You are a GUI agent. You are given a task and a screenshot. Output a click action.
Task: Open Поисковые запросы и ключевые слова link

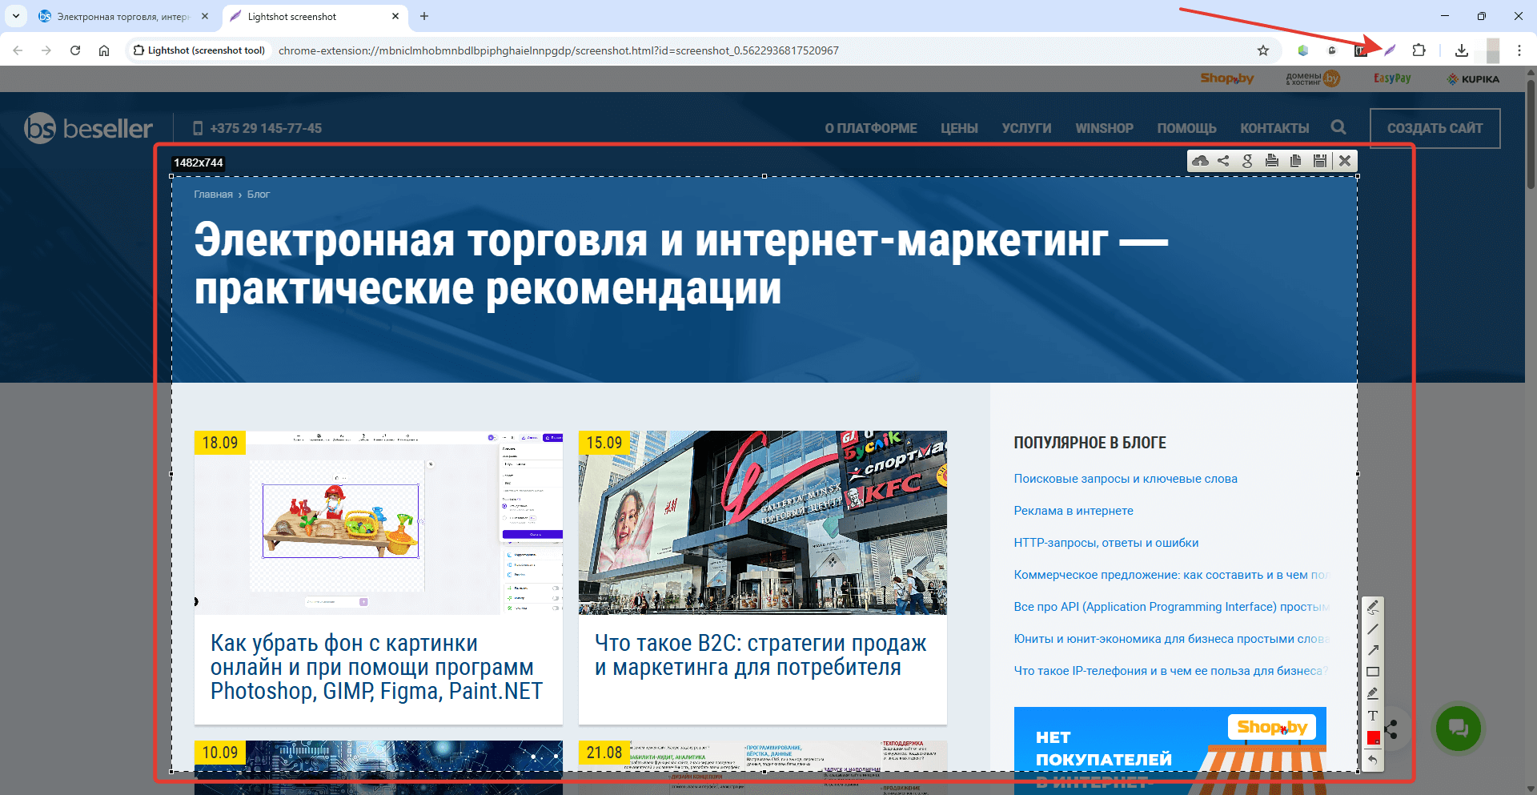pos(1126,479)
